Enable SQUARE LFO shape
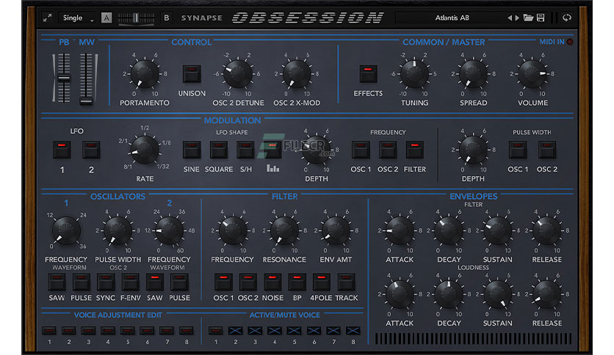The height and width of the screenshot is (355, 614). (219, 150)
